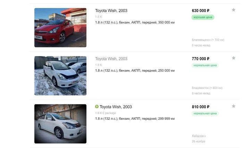Click the 770 000 ₽ price

tap(200, 59)
